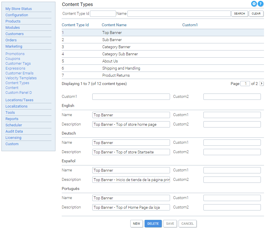266x229 pixels.
Task: Go to Coupons page
Action: (x=13, y=59)
